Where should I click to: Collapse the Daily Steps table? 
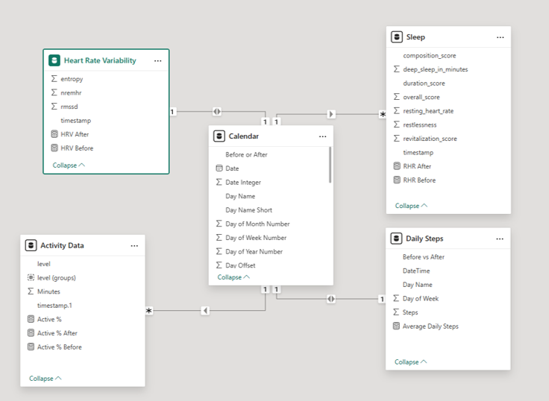tap(411, 361)
